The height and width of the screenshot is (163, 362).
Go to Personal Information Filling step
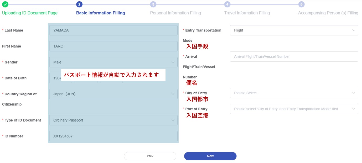(x=175, y=13)
